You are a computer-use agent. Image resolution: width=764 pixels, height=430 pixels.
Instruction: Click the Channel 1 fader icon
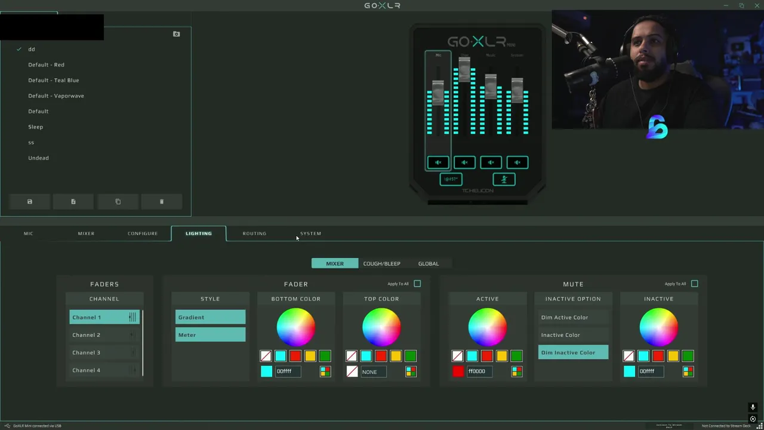click(x=133, y=317)
